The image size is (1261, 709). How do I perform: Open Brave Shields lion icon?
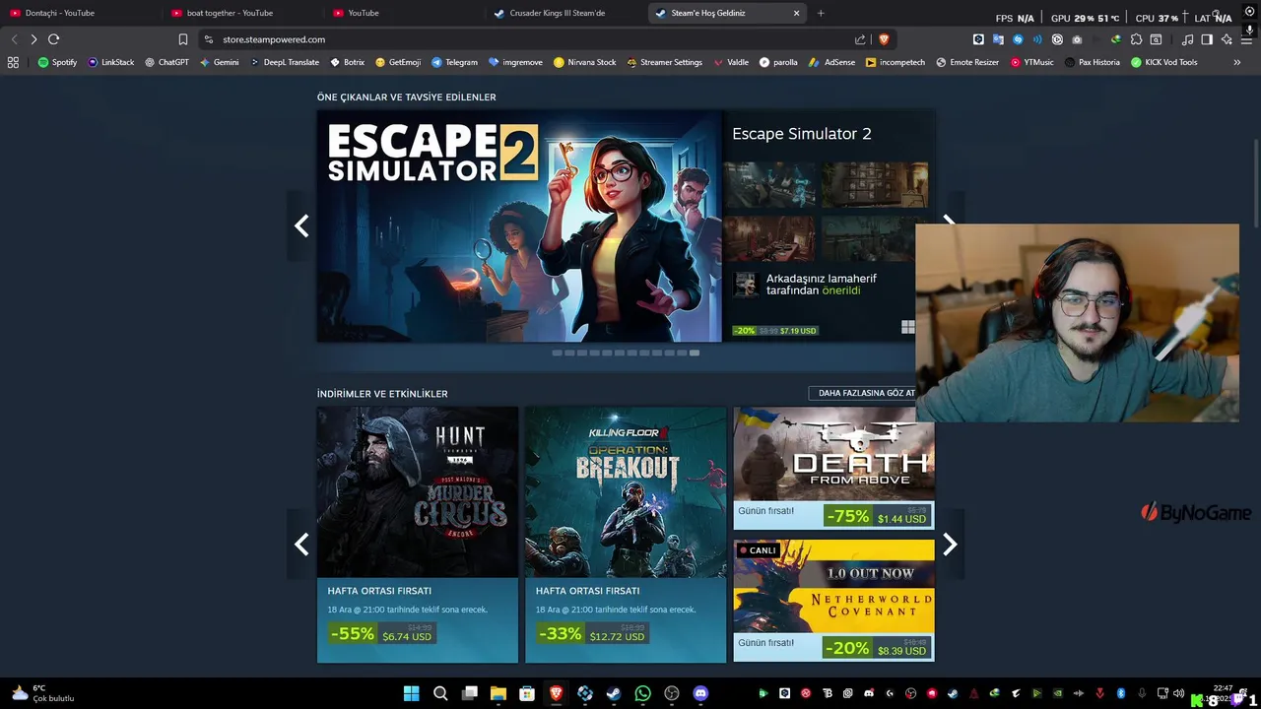coord(884,39)
